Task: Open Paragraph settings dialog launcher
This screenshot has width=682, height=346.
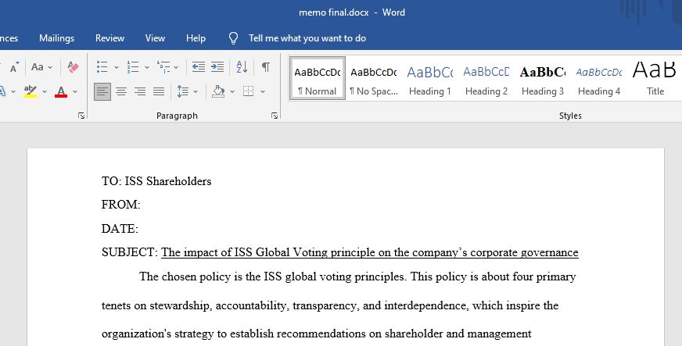Action: (x=275, y=116)
